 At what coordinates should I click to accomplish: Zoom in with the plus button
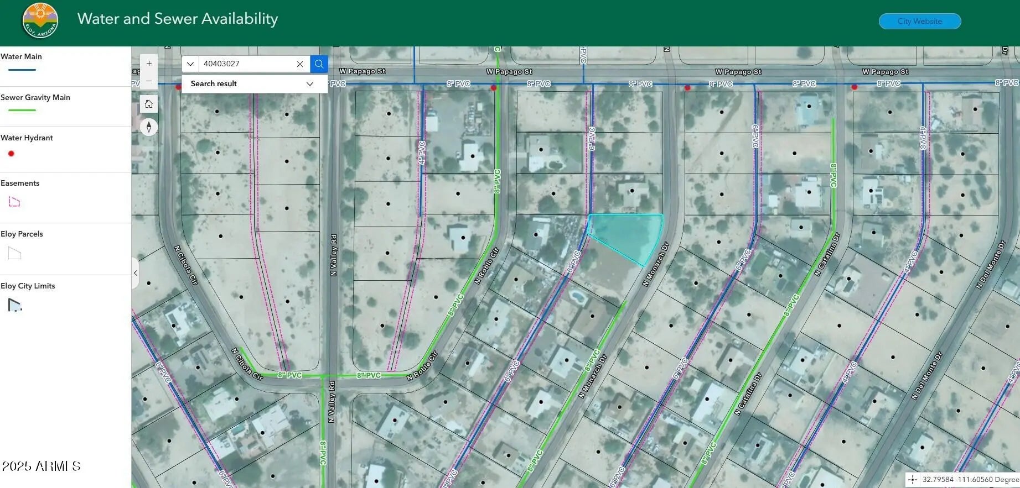[x=149, y=64]
